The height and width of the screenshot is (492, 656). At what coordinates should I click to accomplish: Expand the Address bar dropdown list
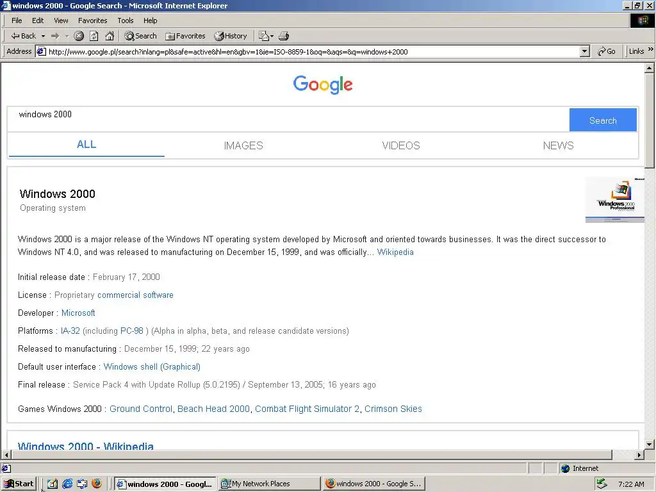[x=585, y=51]
